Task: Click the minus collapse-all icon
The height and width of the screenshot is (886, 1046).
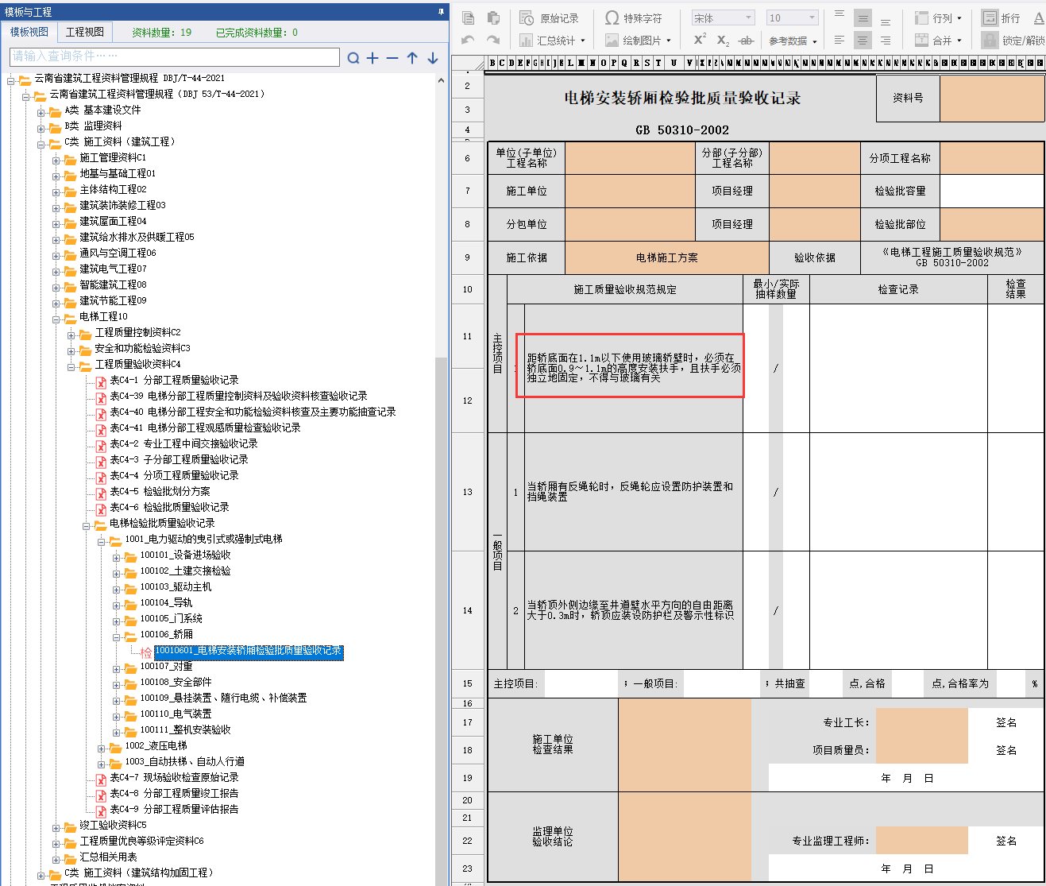Action: click(392, 58)
